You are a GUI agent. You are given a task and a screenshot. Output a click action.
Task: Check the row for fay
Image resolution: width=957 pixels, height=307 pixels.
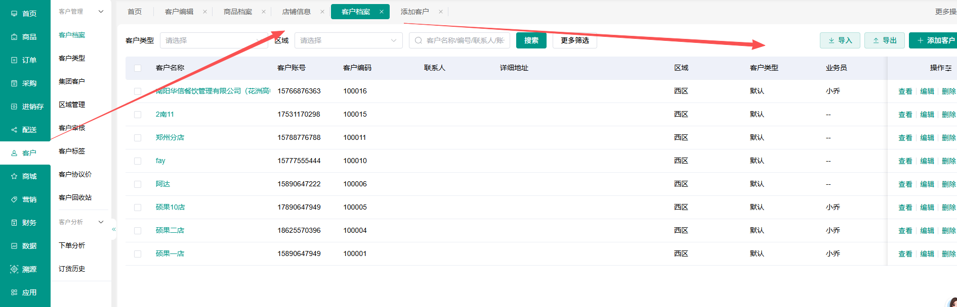click(138, 161)
